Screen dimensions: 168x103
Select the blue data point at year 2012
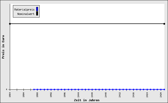[x=120, y=89]
